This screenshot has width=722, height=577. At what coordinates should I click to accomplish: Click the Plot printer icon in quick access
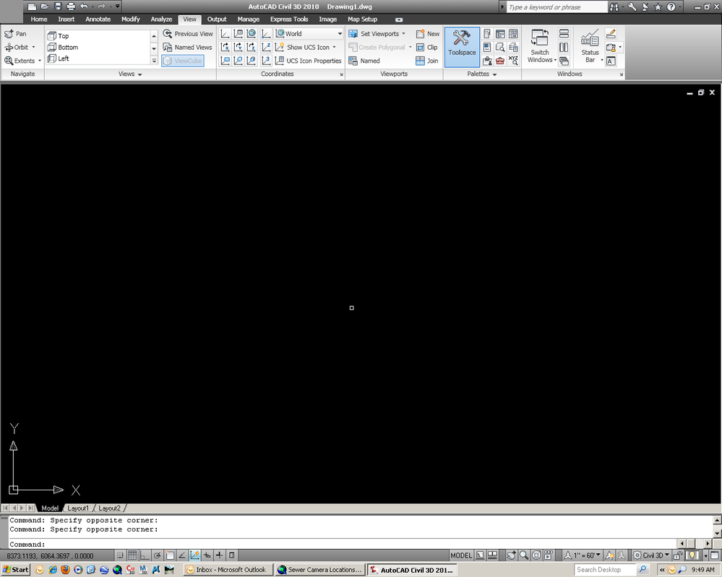click(70, 6)
